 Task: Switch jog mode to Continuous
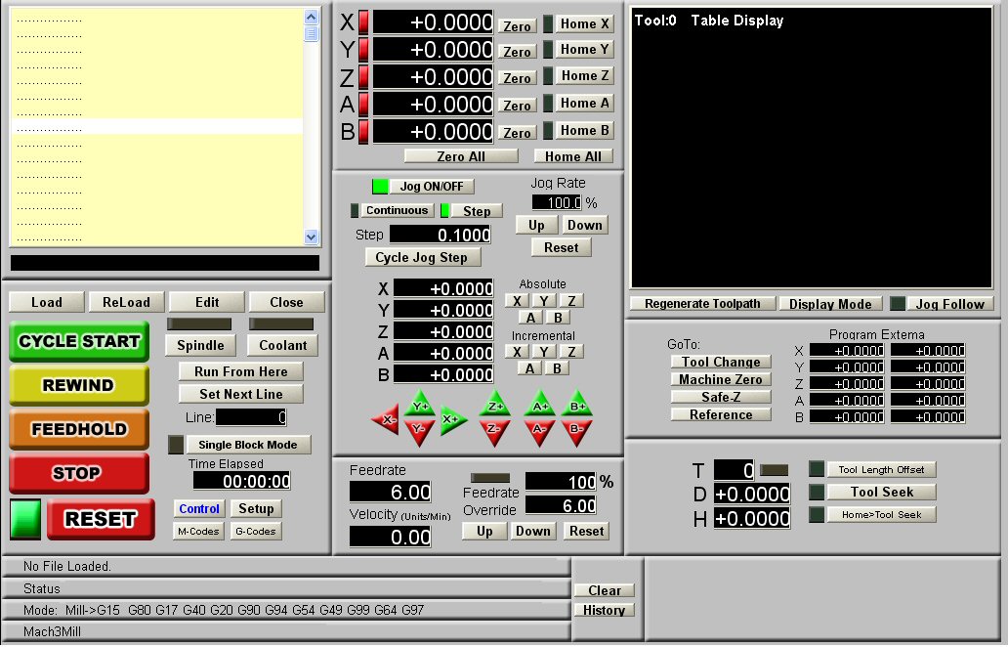397,211
